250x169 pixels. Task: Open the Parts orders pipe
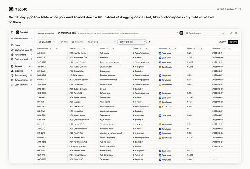22,55
